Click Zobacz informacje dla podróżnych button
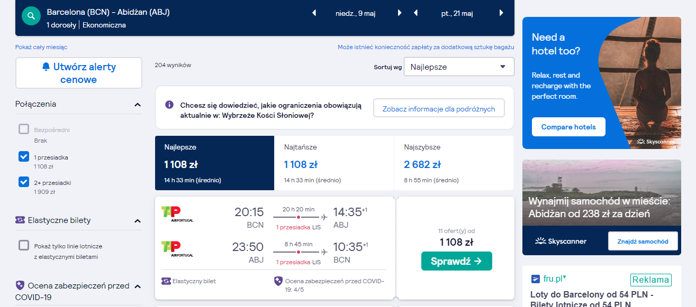The image size is (696, 307). tap(439, 109)
